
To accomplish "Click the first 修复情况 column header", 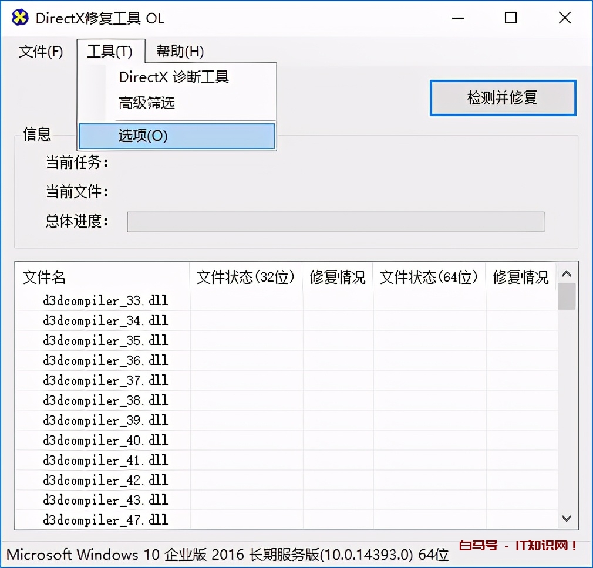I will [338, 278].
